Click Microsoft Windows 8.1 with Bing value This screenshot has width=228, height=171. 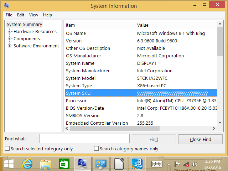pyautogui.click(x=171, y=33)
